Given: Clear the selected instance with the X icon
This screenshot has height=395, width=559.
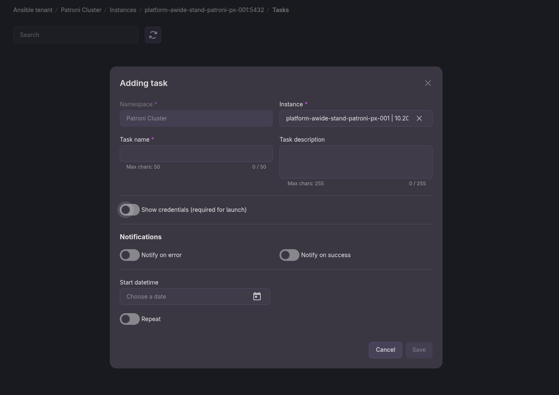Looking at the screenshot, I should 419,118.
